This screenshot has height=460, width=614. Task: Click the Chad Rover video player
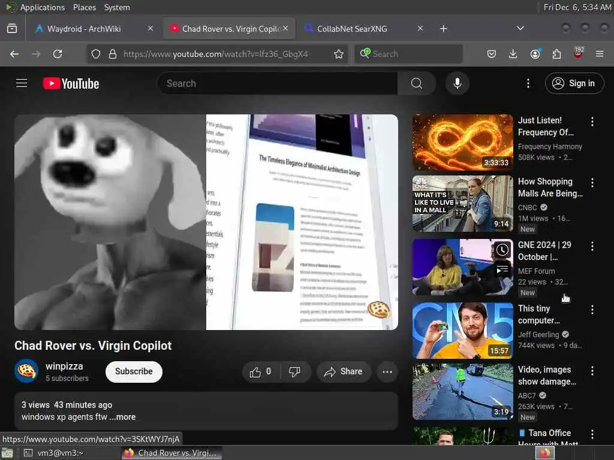click(x=206, y=222)
